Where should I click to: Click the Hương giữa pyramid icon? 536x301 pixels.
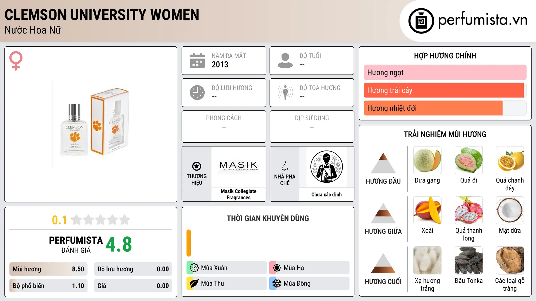pyautogui.click(x=383, y=213)
